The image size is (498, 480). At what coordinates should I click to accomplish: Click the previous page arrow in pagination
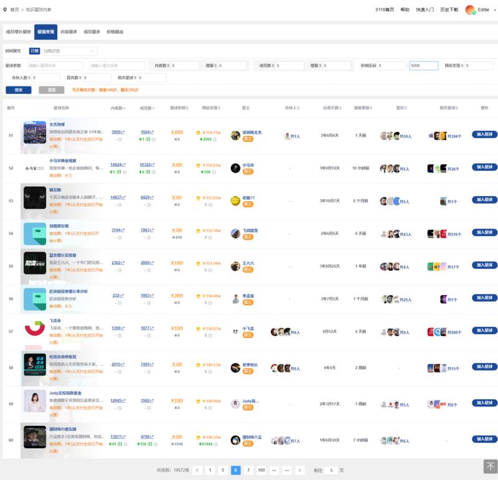197,470
